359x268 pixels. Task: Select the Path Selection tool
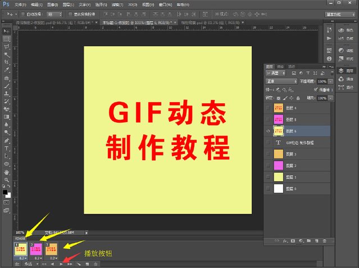click(6, 156)
